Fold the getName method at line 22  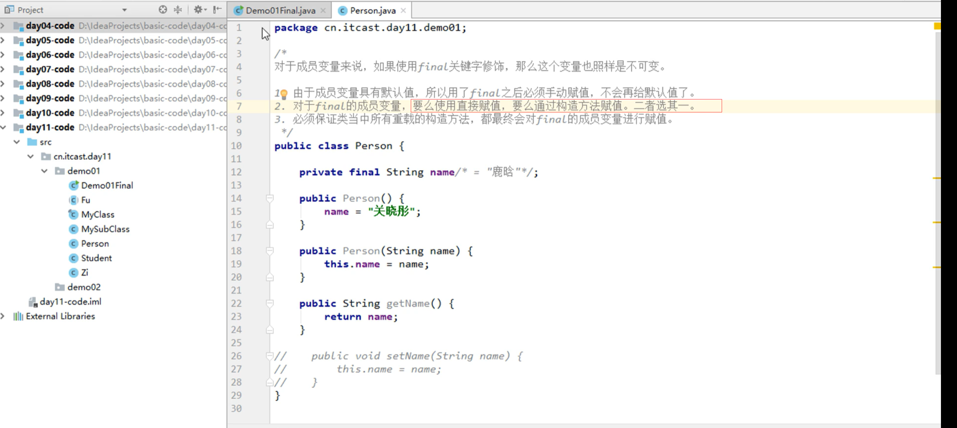point(270,303)
